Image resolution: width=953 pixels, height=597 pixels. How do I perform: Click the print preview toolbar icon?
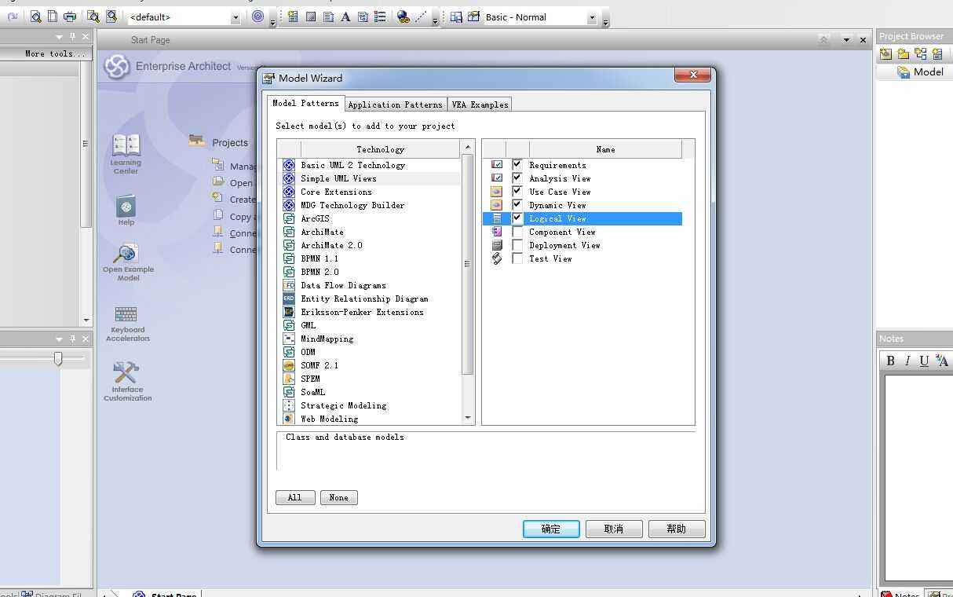pyautogui.click(x=36, y=16)
